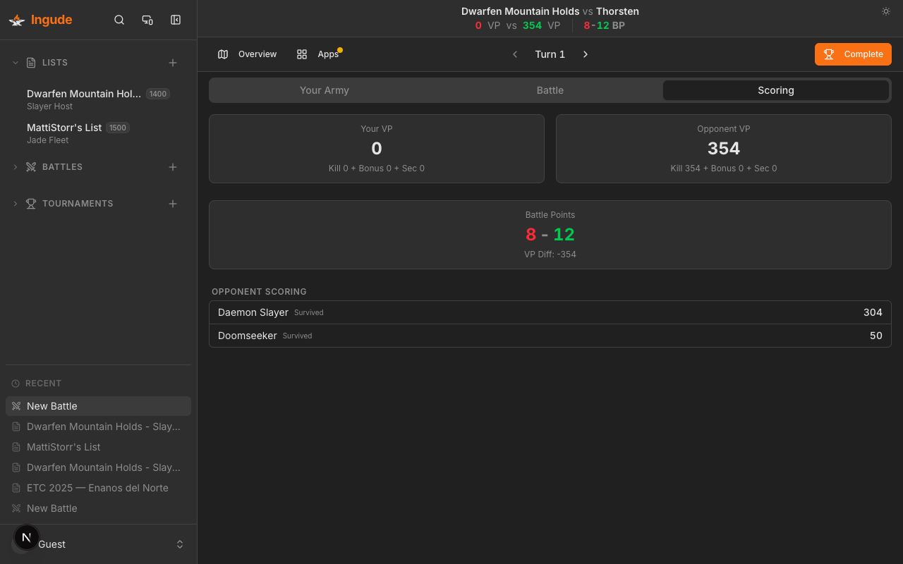Image resolution: width=903 pixels, height=564 pixels.
Task: Switch to the Battle tab
Action: click(550, 90)
